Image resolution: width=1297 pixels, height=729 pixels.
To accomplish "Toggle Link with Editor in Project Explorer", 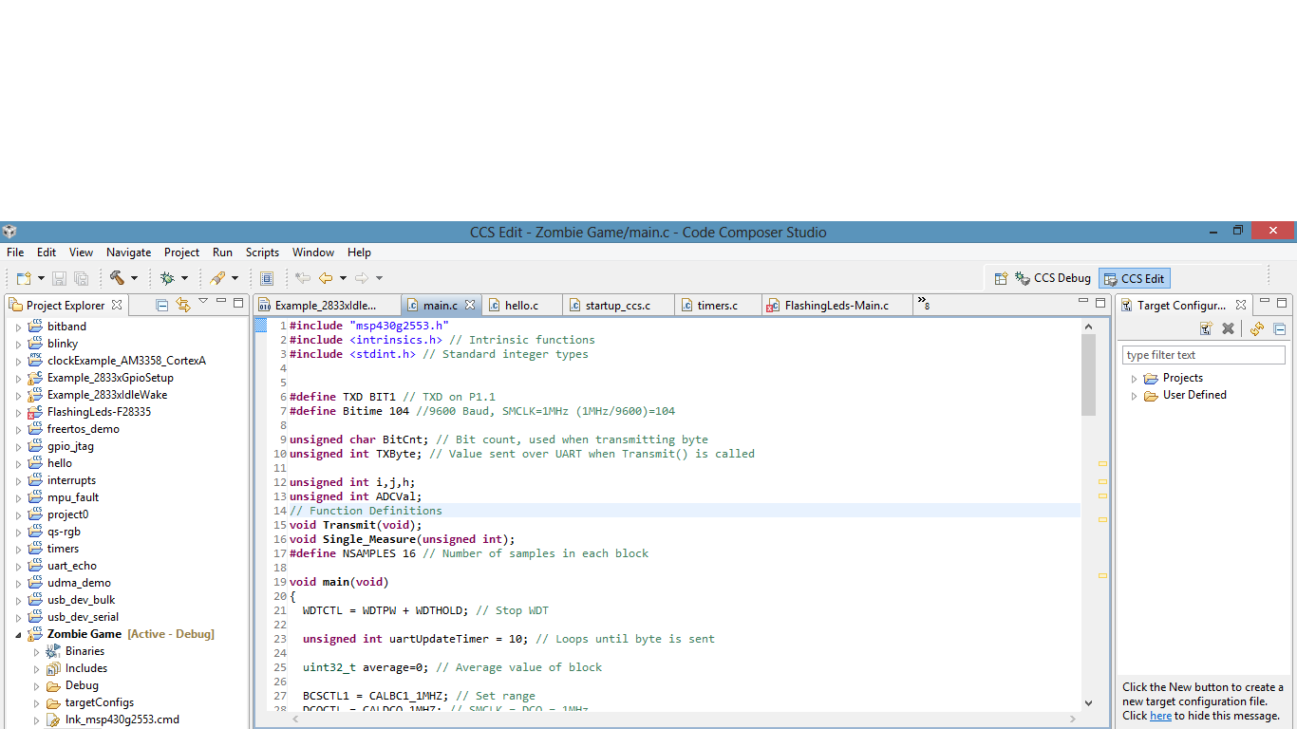I will point(182,305).
